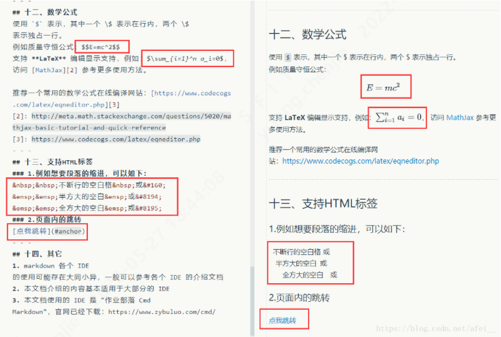
Task: Click the $\sum_{i=1}^n a_i=0$ source text
Action: click(187, 58)
